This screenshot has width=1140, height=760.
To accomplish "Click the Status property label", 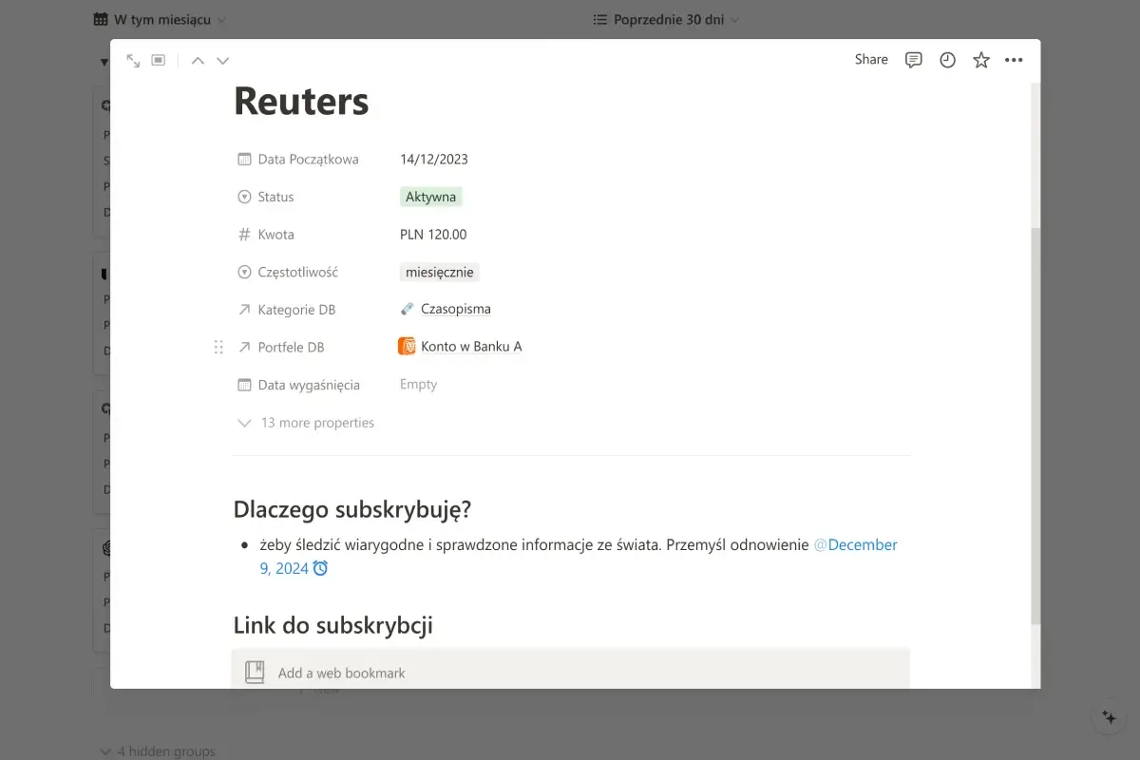I will (x=275, y=197).
